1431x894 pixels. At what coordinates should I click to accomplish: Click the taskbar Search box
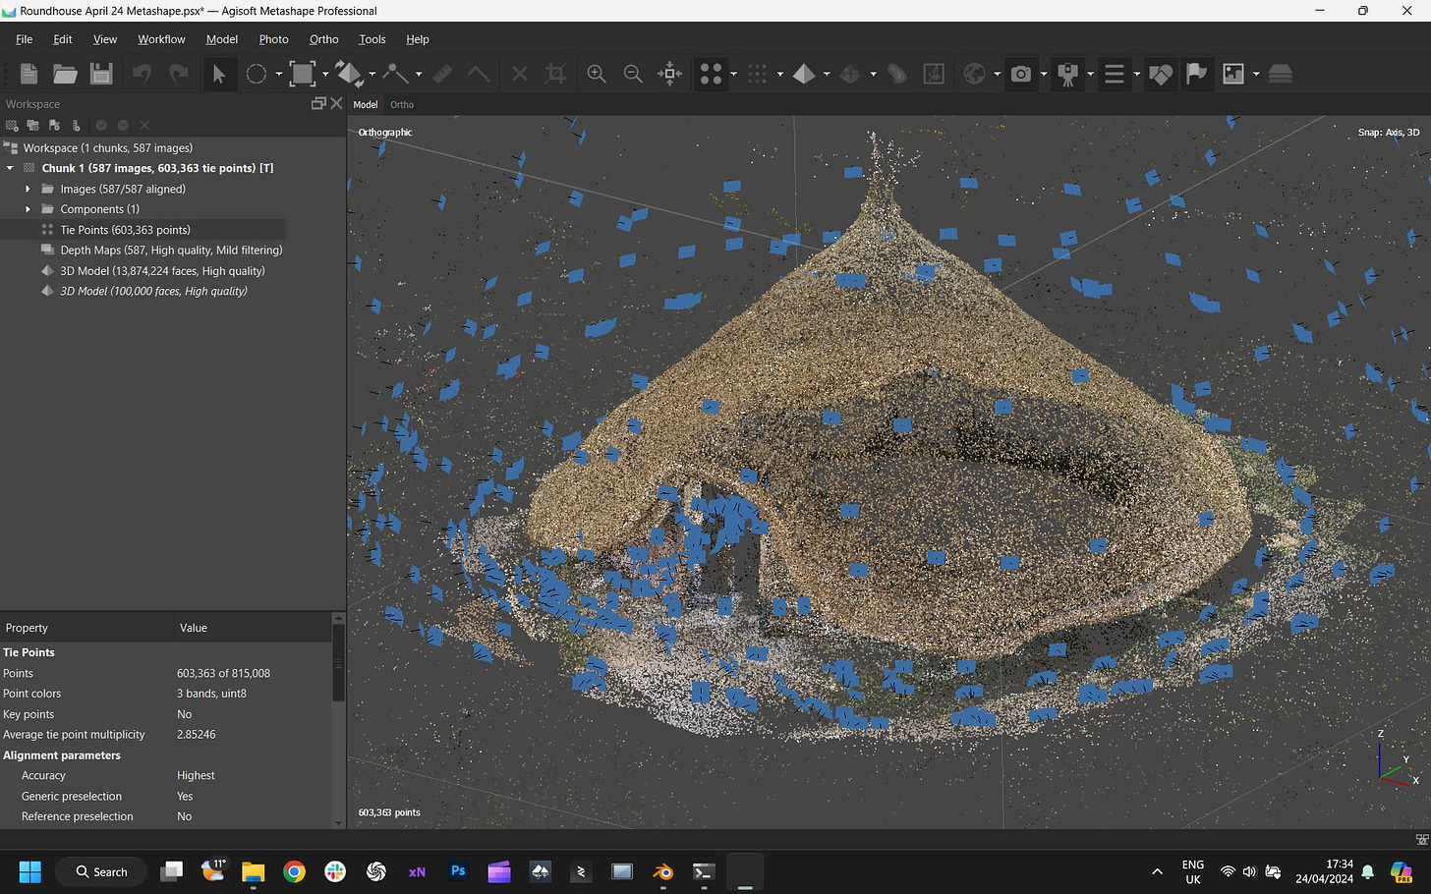tap(102, 871)
